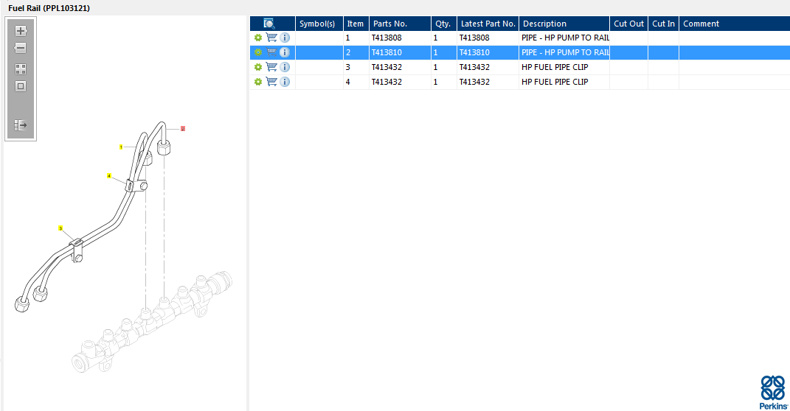Viewport: 790px width, 411px height.
Task: Add item 1 T413808 to cart
Action: (271, 38)
